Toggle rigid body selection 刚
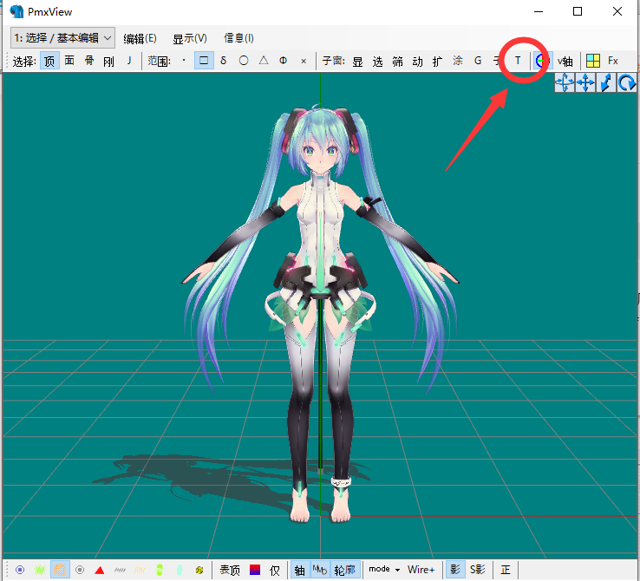The height and width of the screenshot is (581, 640). [109, 61]
